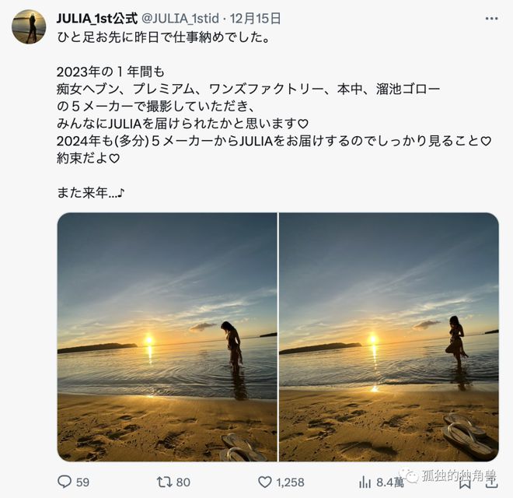The height and width of the screenshot is (498, 513).
Task: Open the JULIA_1st公式 display name
Action: (x=97, y=19)
